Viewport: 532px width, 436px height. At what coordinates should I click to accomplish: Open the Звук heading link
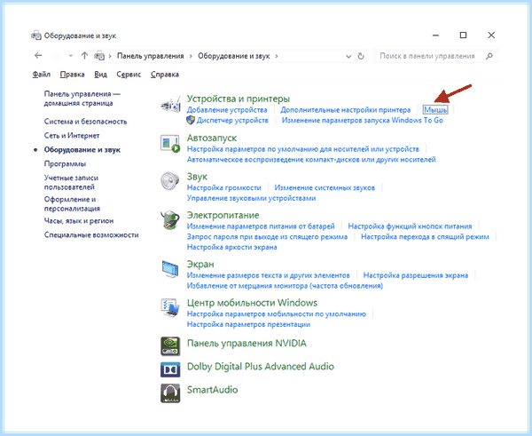197,177
